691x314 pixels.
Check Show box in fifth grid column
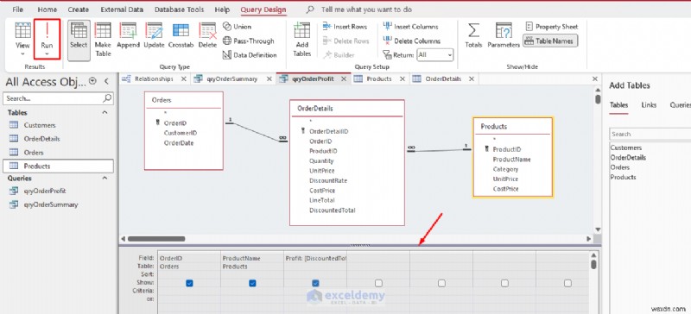[441, 283]
